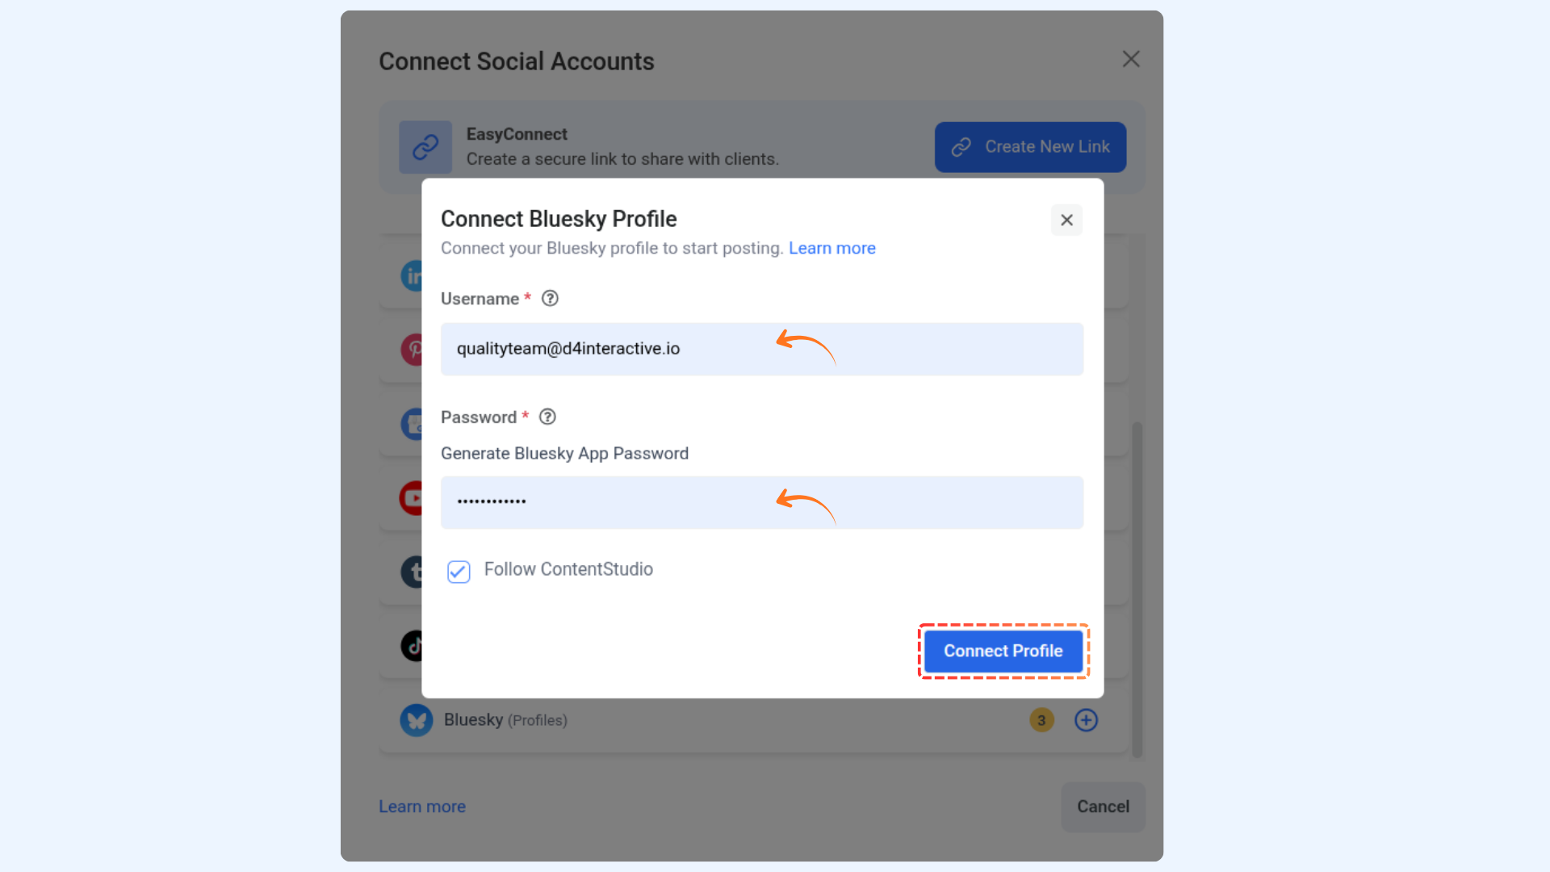This screenshot has height=872, width=1550.
Task: Click the Username help question mark icon
Action: [x=550, y=299]
